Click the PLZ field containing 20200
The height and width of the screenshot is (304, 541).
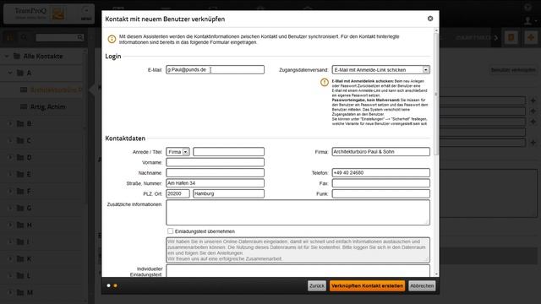178,193
